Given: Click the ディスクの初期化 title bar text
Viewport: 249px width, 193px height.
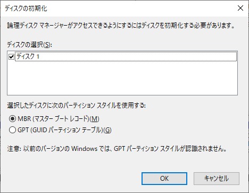Looking at the screenshot, I should click(x=26, y=9).
